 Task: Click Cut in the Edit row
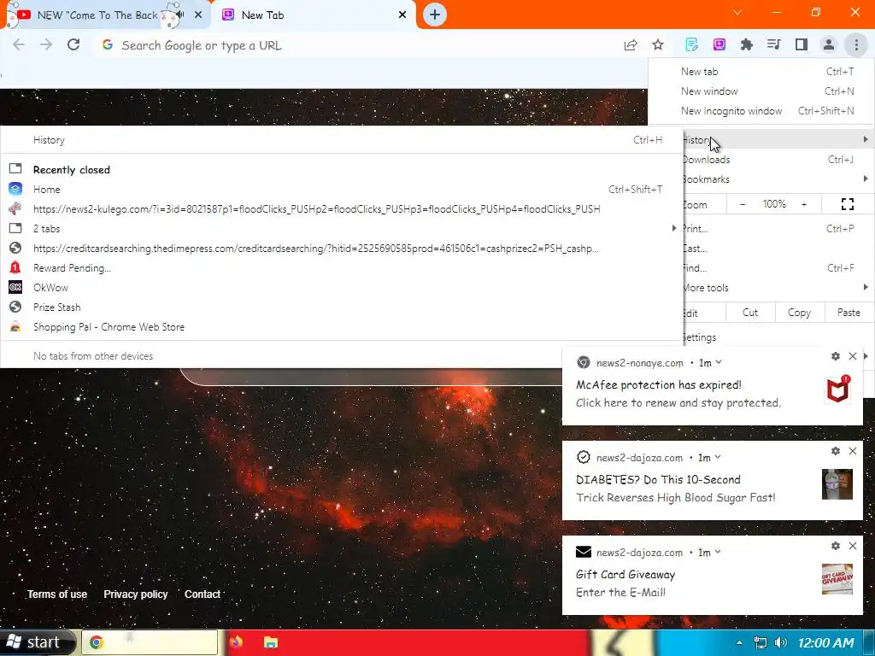pos(750,313)
